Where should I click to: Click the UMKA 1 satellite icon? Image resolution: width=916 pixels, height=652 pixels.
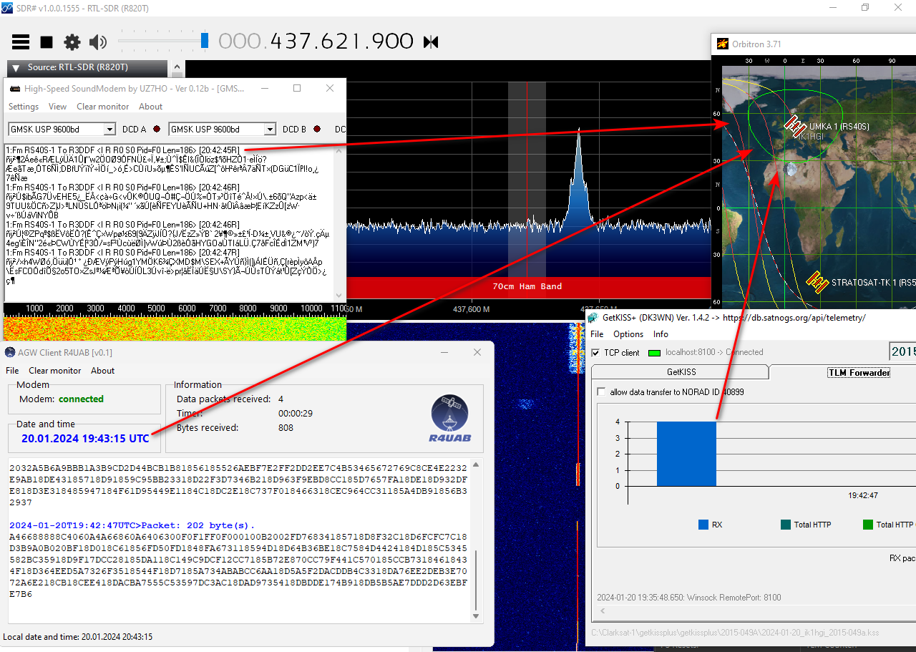tap(796, 127)
